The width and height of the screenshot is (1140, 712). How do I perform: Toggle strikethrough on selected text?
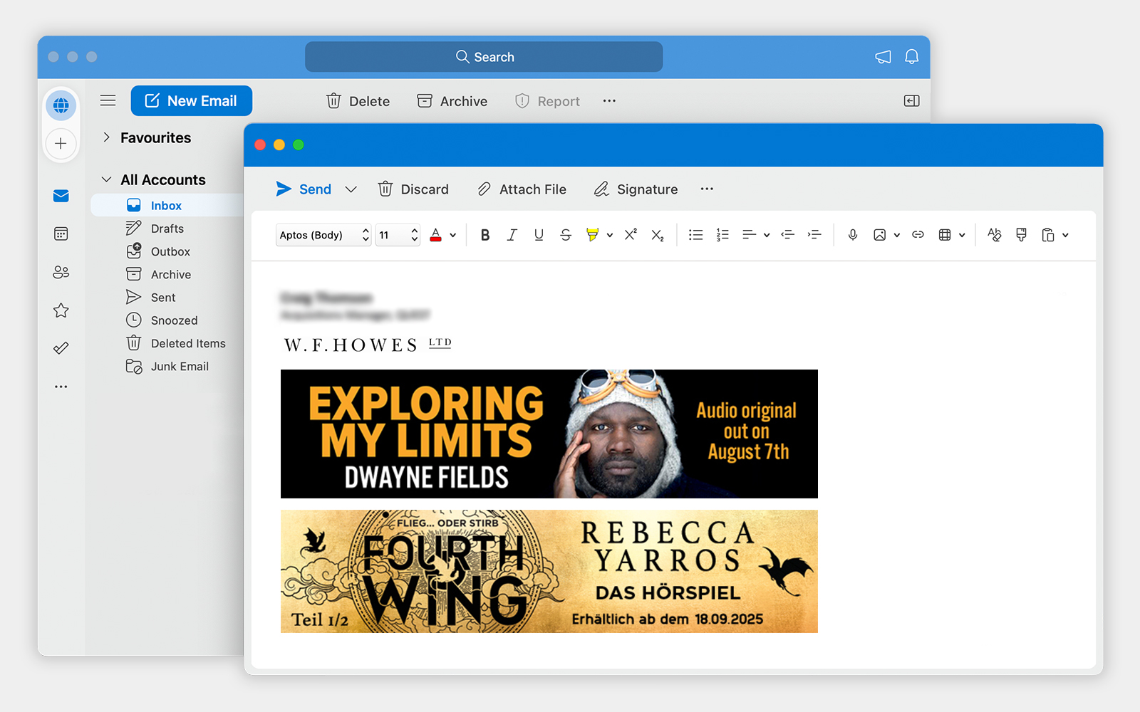click(x=565, y=234)
